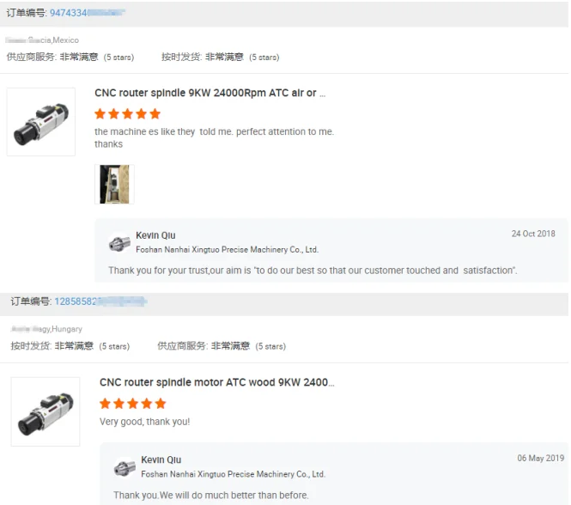This screenshot has width=571, height=505.
Task: Open Foshan Nanhai Xingtuo company name in first reply
Action: point(227,250)
